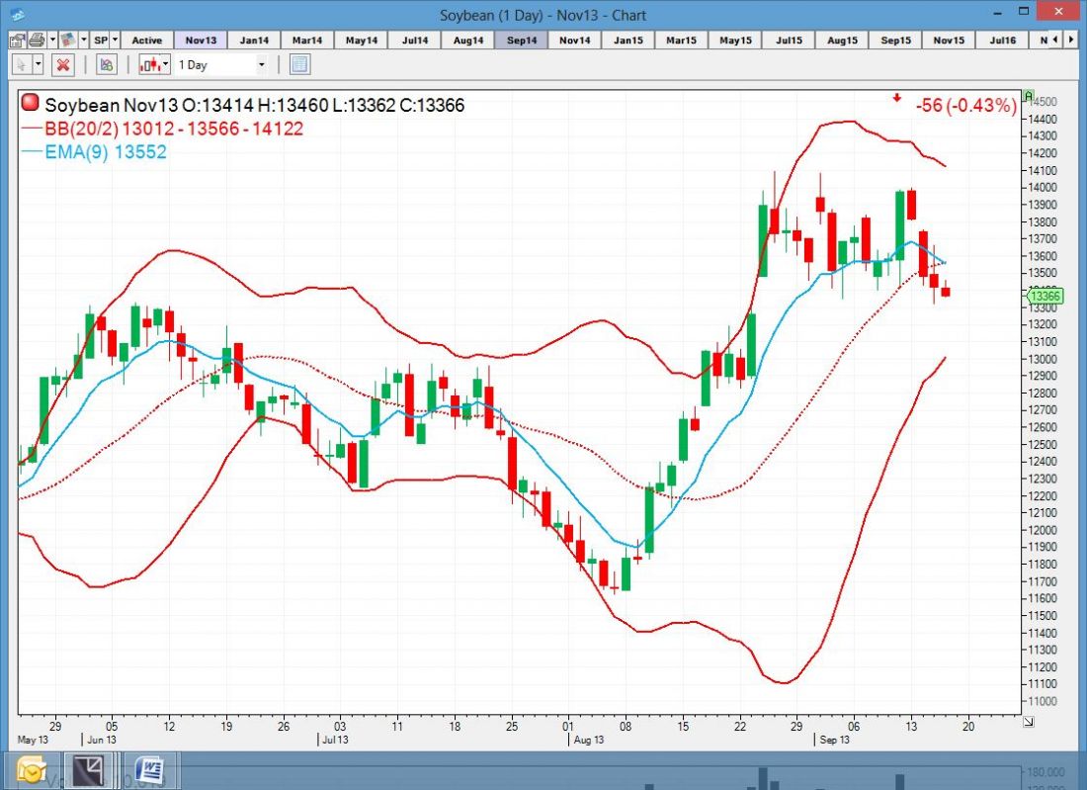The width and height of the screenshot is (1087, 790).
Task: Open the chart properties icon
Action: click(x=17, y=40)
